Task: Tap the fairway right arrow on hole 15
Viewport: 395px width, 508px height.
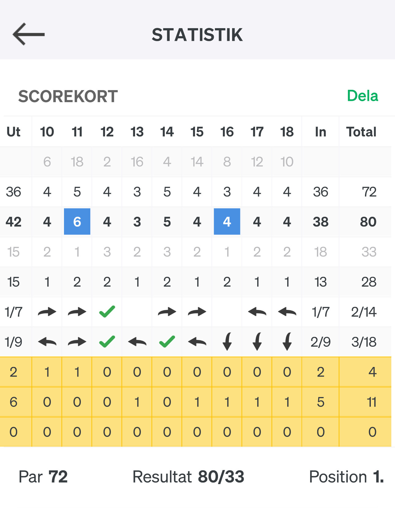Action: (197, 312)
